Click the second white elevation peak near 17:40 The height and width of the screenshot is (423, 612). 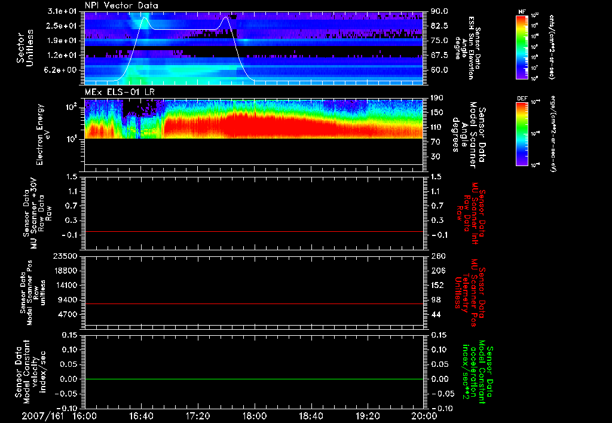tap(225, 17)
